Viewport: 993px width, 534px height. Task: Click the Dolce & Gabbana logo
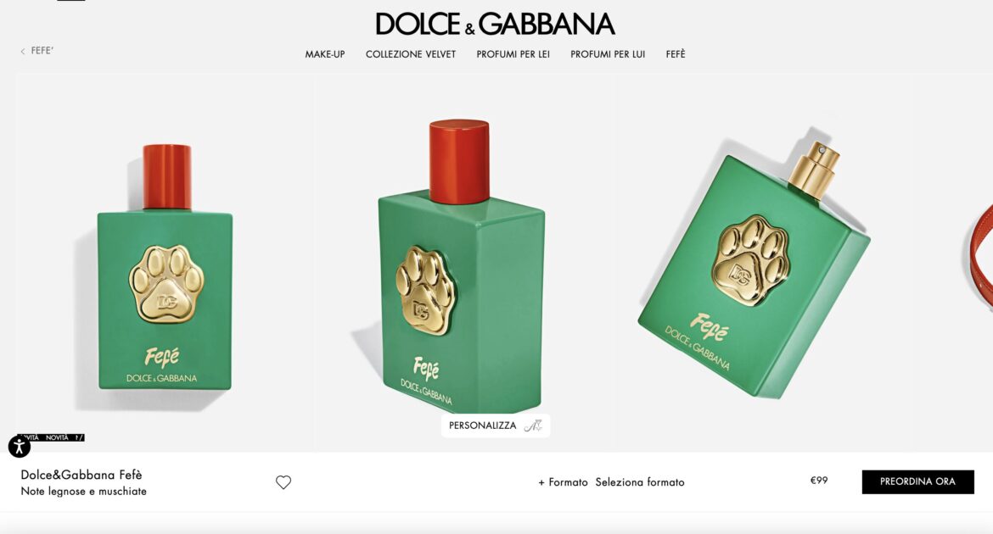[x=496, y=24]
